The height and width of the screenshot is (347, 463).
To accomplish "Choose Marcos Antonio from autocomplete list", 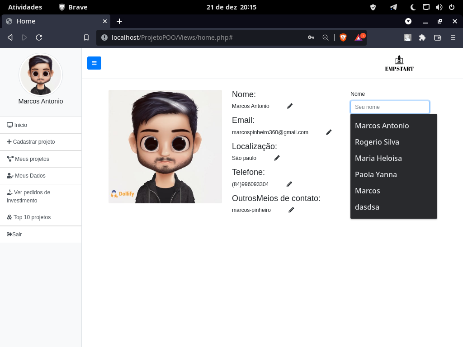I will click(394, 126).
